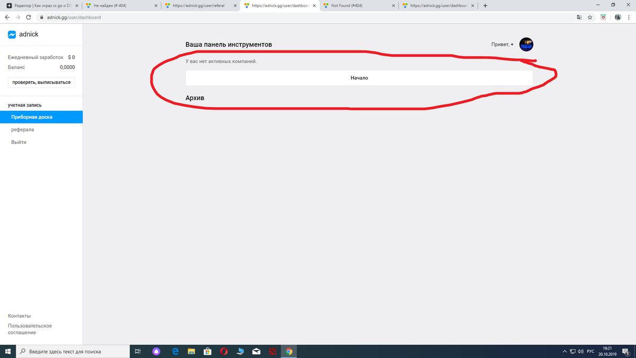Click the translate page icon
The image size is (636, 358).
tap(579, 17)
